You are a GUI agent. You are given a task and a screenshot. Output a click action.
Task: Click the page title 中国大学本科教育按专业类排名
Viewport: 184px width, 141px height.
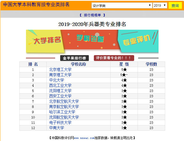(36, 5)
